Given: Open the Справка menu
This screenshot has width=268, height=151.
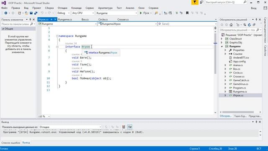Looking at the screenshot, I should point(153,8).
